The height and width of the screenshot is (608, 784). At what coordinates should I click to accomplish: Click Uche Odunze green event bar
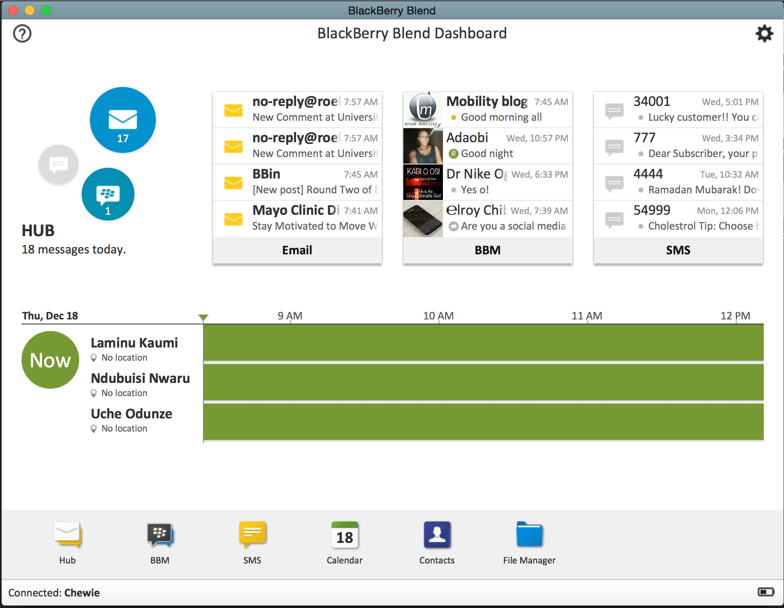click(483, 422)
